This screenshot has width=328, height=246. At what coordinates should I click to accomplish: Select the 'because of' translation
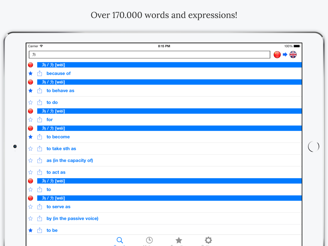pos(59,73)
